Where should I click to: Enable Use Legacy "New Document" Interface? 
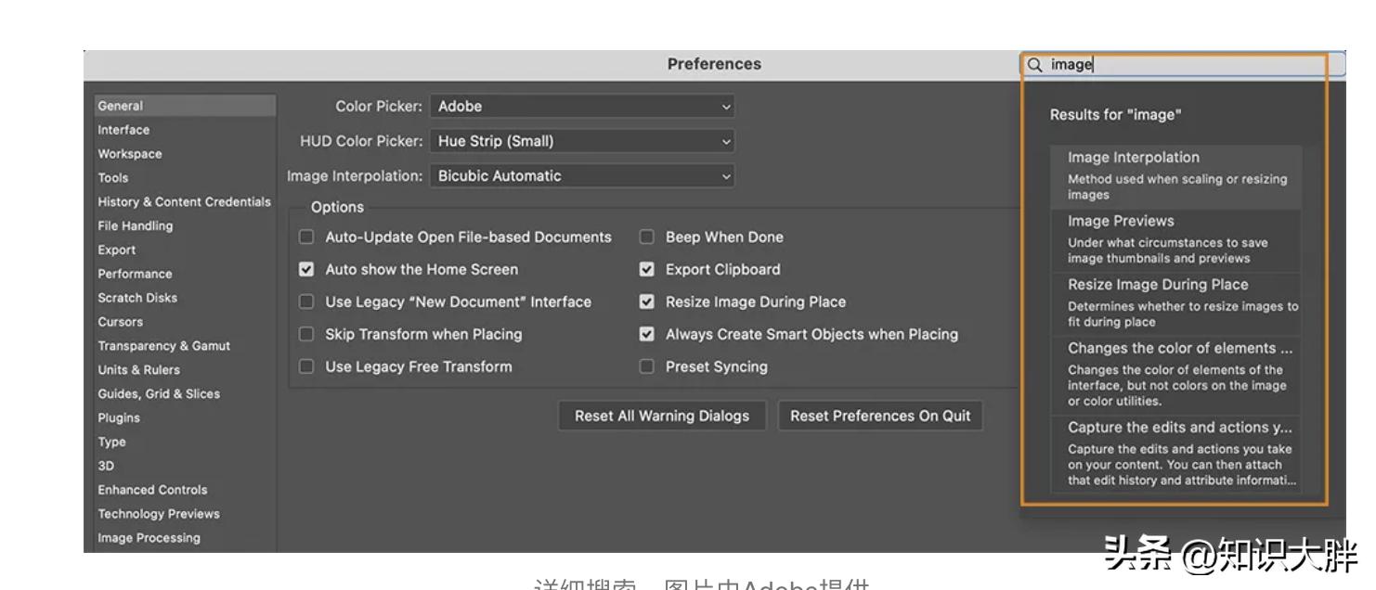coord(306,302)
